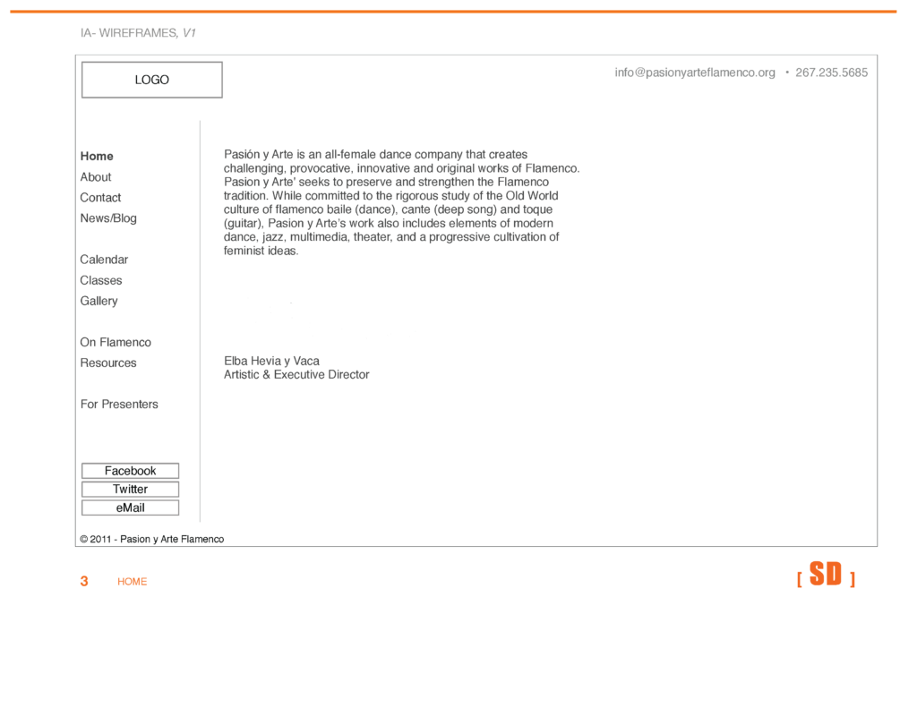Open the Home navigation item
The image size is (917, 708).
point(97,156)
